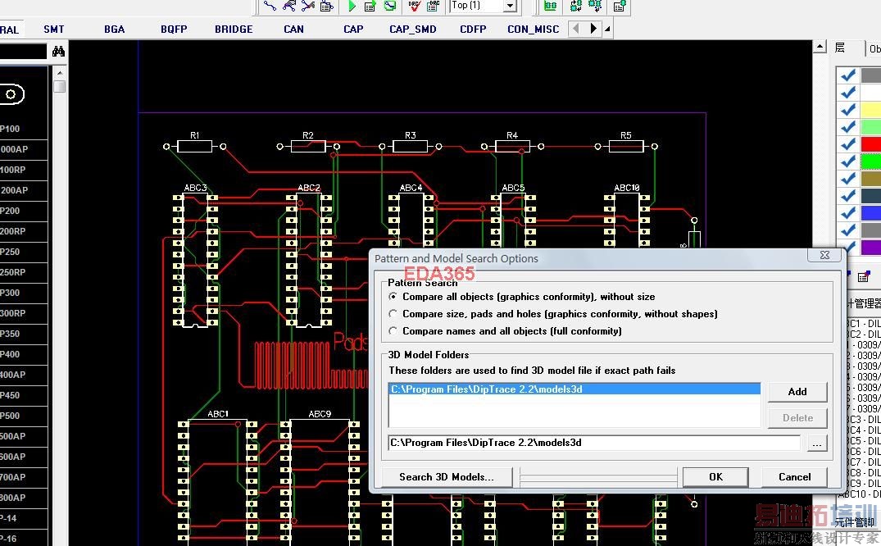Select 'Compare all objects' radio option

pos(393,297)
